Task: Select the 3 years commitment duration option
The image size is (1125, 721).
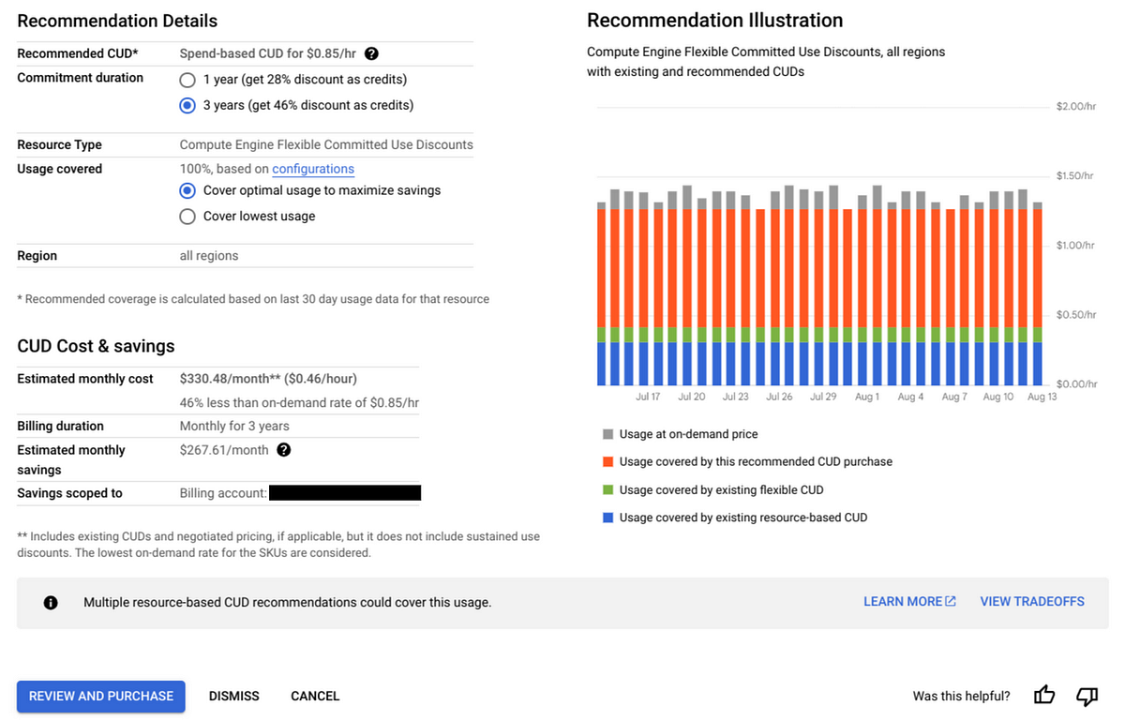Action: 187,105
